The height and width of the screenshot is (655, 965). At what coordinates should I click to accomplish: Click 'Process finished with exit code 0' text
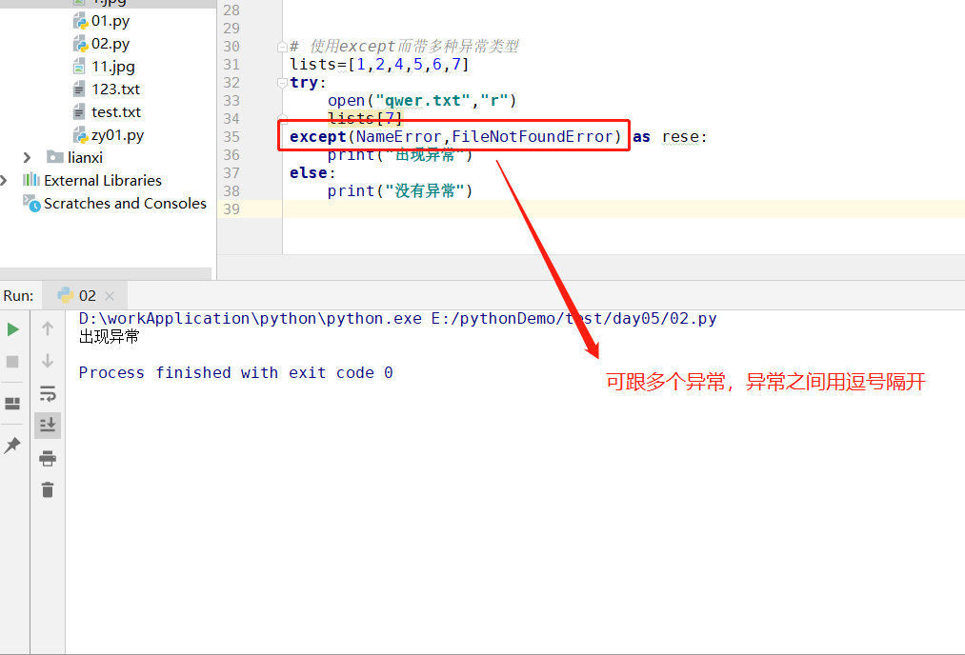pyautogui.click(x=235, y=372)
